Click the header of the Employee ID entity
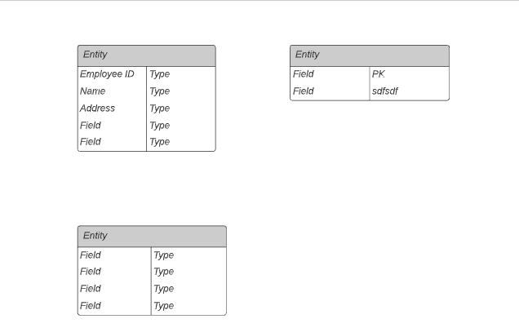The image size is (519, 328). (146, 55)
